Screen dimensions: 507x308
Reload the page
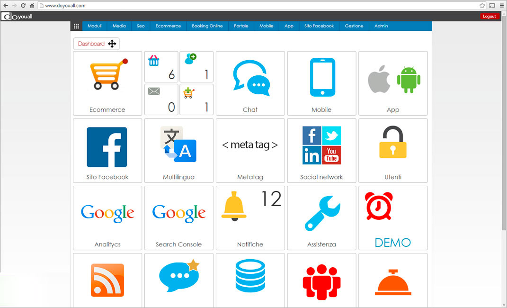point(23,6)
